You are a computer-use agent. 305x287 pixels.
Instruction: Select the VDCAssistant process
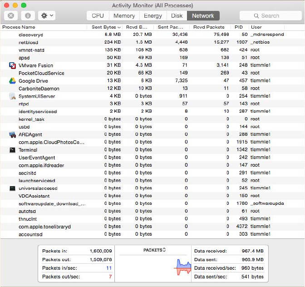(152, 196)
